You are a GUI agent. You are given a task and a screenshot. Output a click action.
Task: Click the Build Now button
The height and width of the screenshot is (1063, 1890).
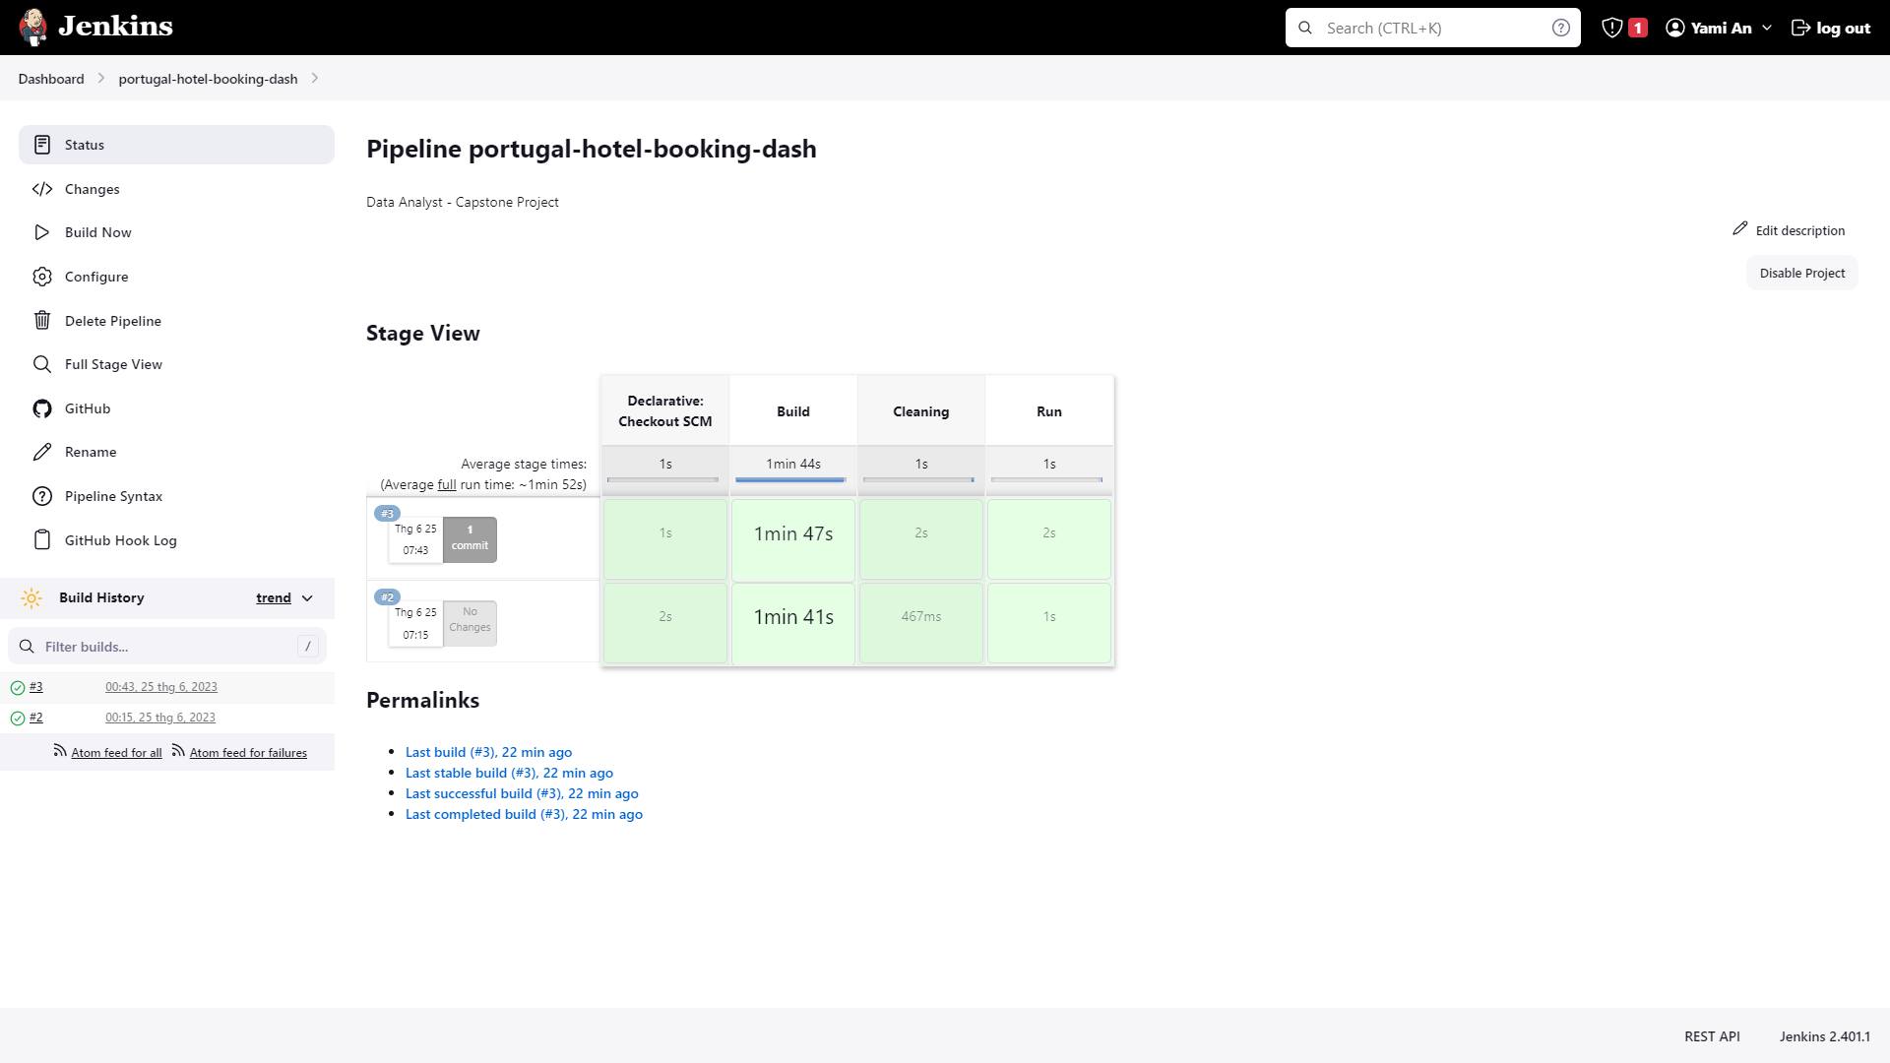pos(97,231)
